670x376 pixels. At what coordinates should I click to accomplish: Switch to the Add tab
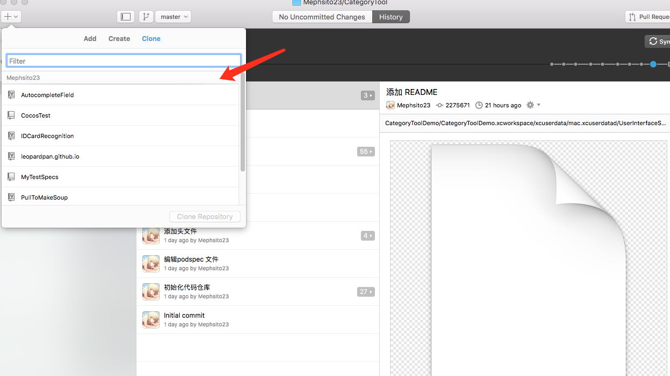point(90,39)
